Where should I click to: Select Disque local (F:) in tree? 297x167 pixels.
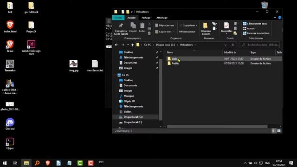pyautogui.click(x=133, y=122)
